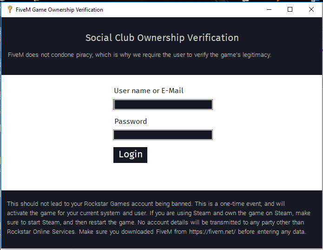
Task: Select the Social Club Ownership Verification heading
Action: [162, 38]
